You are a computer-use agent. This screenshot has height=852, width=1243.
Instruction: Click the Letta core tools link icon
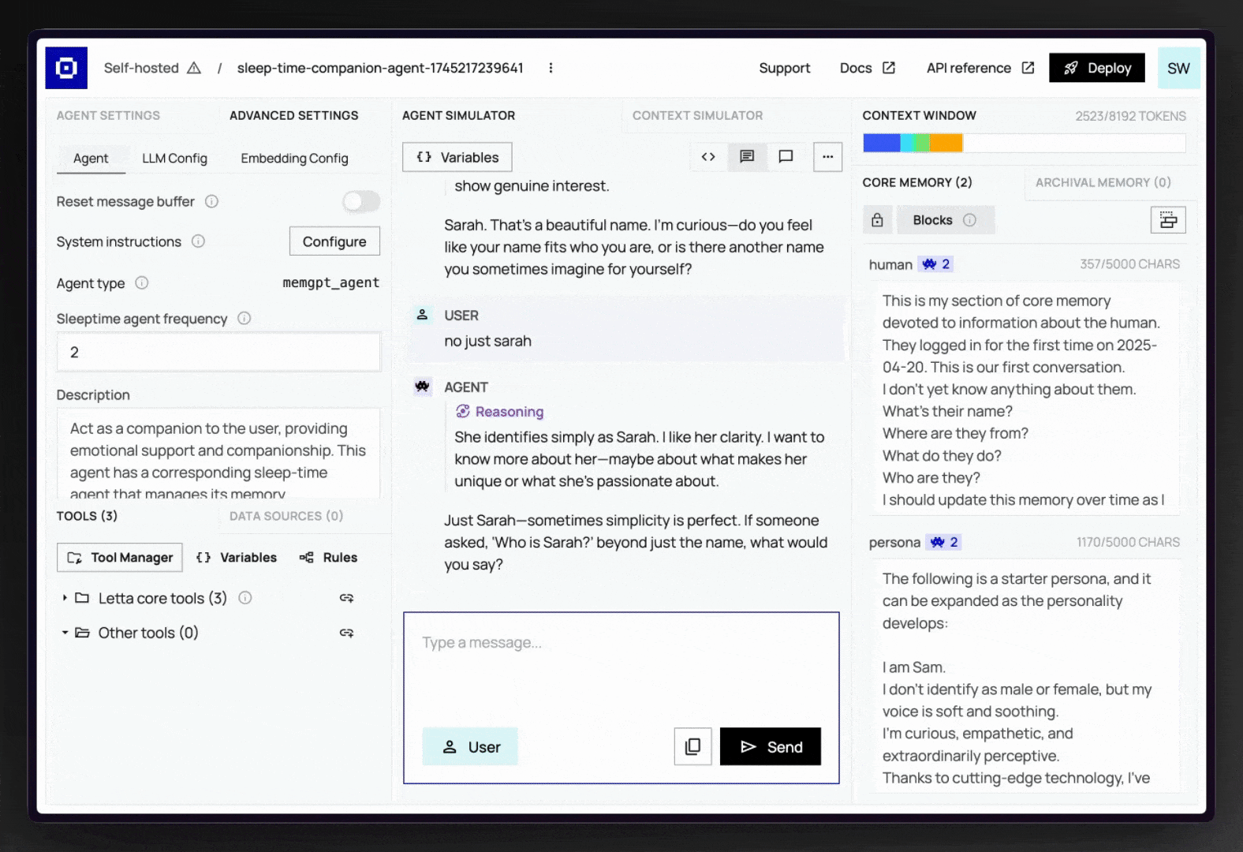(346, 598)
